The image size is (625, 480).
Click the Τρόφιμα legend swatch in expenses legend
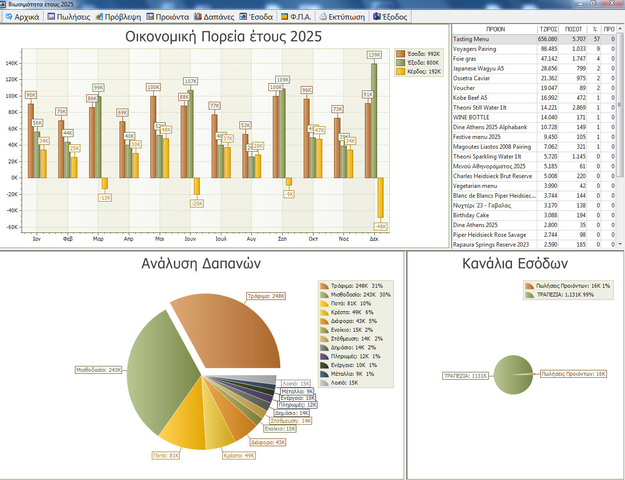tap(324, 286)
